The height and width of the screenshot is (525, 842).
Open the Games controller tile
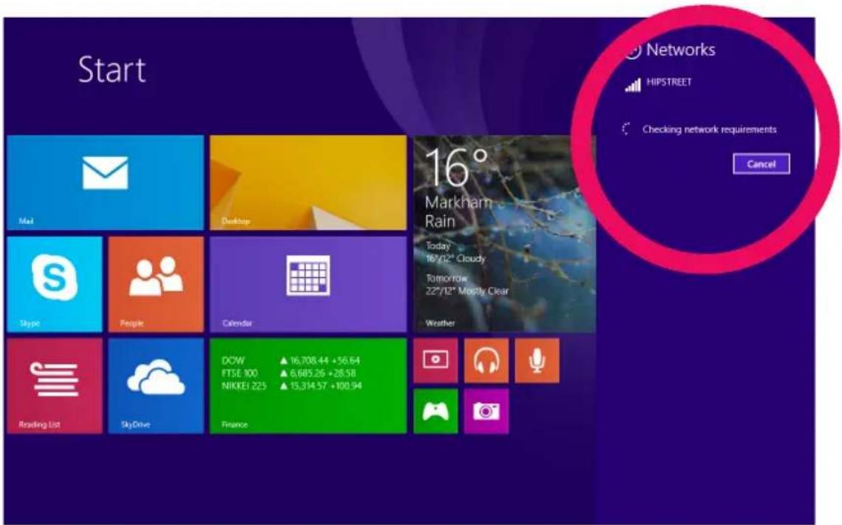(435, 411)
